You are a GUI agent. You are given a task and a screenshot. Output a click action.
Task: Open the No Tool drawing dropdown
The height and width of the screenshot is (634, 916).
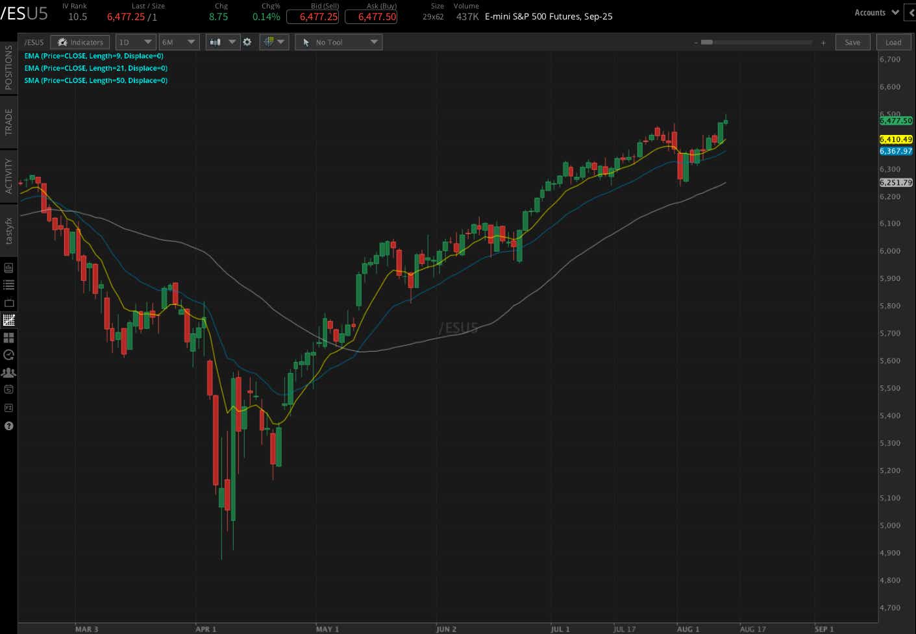pos(338,42)
